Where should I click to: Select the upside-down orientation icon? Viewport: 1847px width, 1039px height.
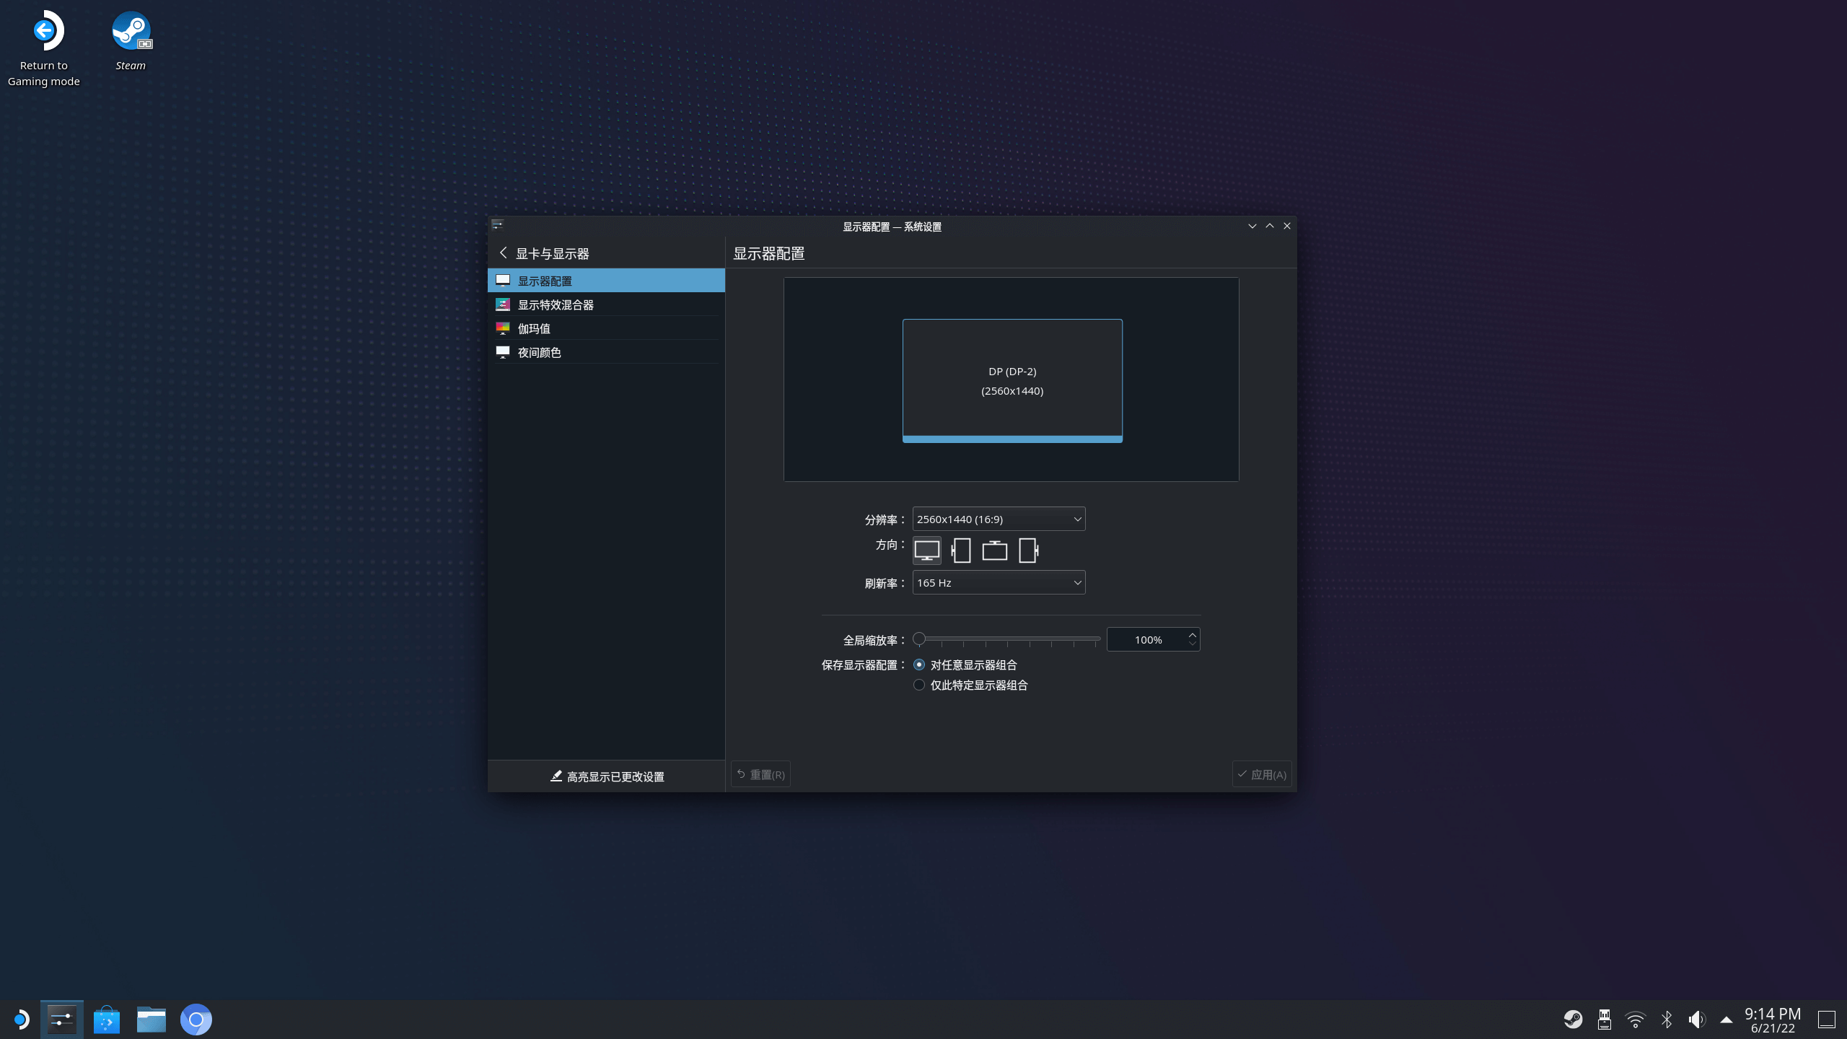(x=994, y=551)
